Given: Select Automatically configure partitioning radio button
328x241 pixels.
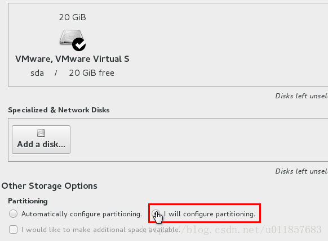Looking at the screenshot, I should click(13, 213).
